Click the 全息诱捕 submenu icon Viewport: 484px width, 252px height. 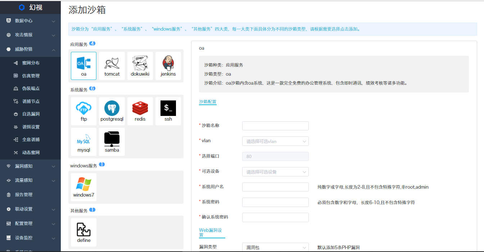(x=16, y=140)
